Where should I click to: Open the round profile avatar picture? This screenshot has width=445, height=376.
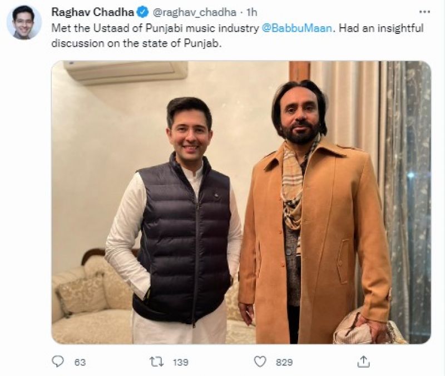pyautogui.click(x=24, y=22)
